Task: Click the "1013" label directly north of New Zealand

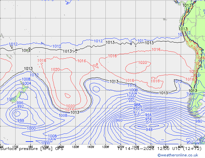Action: click(x=28, y=69)
